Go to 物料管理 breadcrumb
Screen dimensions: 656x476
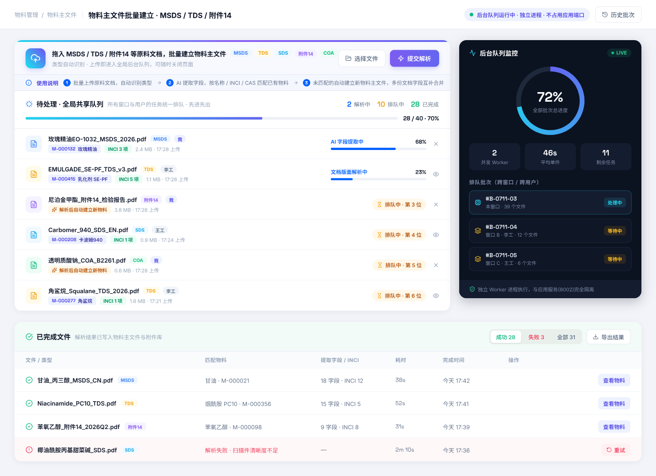(26, 15)
